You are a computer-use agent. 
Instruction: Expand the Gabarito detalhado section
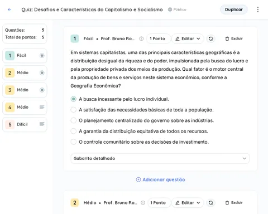[160, 158]
